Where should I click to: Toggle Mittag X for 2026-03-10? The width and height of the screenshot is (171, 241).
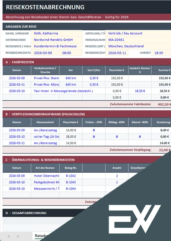click(x=117, y=136)
